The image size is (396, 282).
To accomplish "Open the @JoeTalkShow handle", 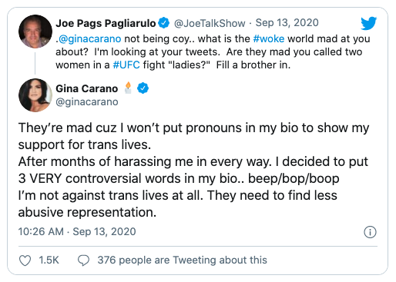I will [x=210, y=23].
